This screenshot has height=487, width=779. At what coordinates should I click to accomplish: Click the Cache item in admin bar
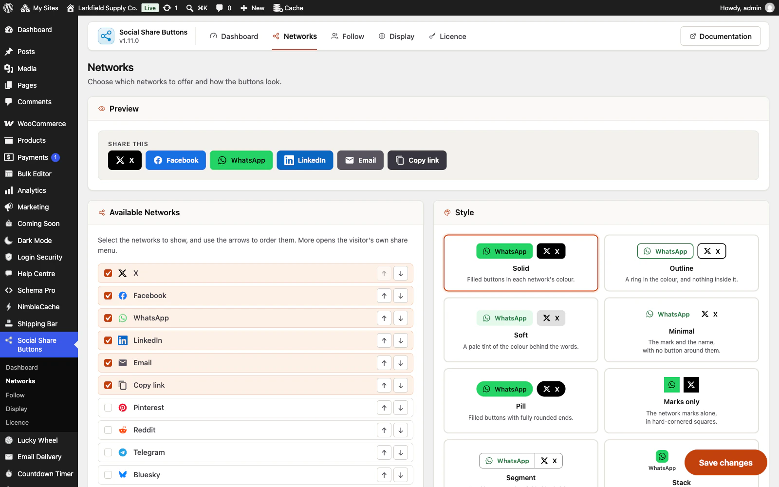[x=288, y=8]
